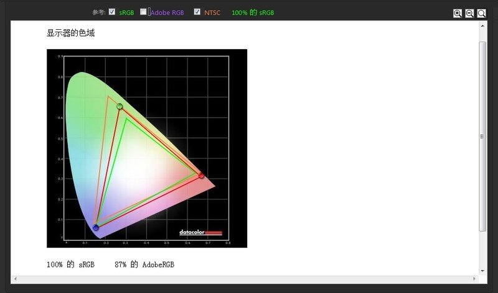
Task: Click the vertical scrollbar thumb
Action: [482, 137]
